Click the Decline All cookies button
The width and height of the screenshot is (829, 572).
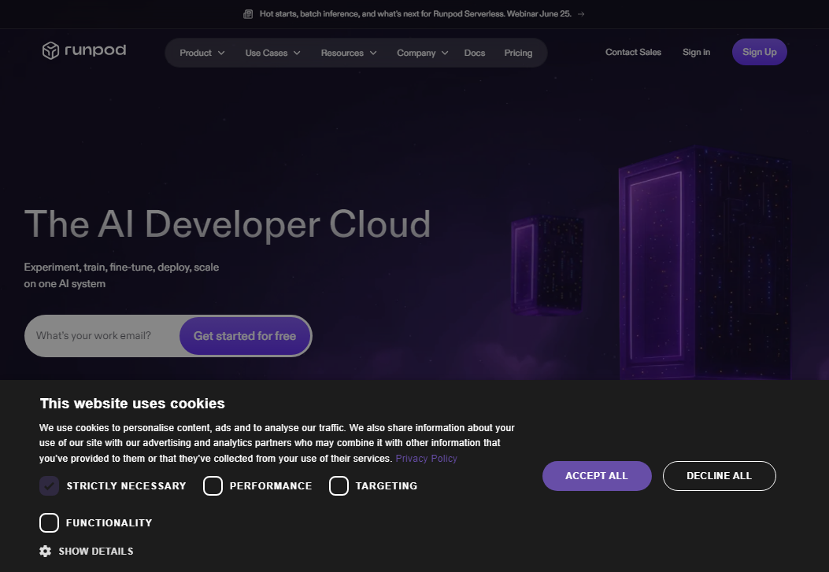(x=720, y=476)
